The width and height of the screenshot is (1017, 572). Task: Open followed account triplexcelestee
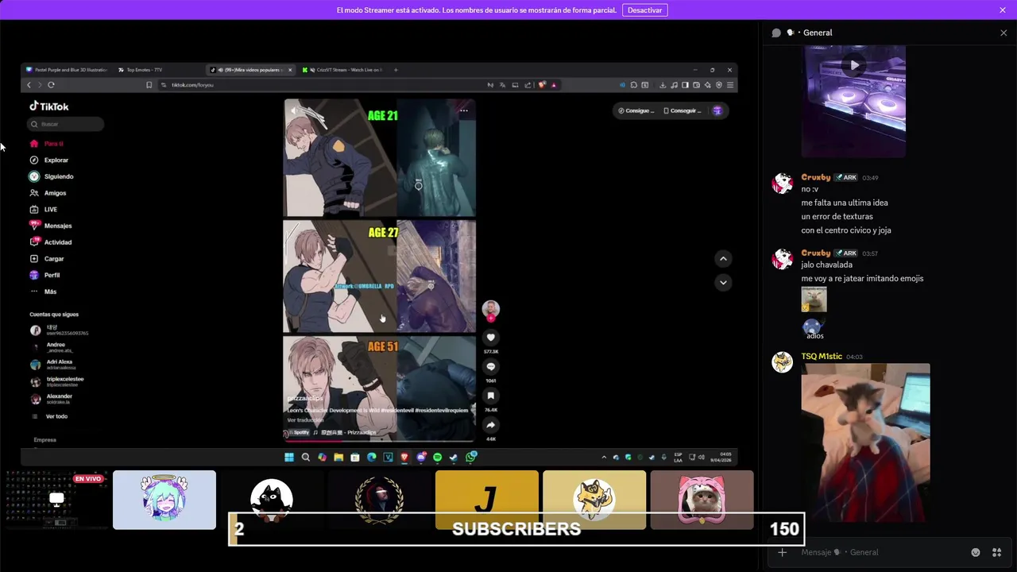coord(56,381)
